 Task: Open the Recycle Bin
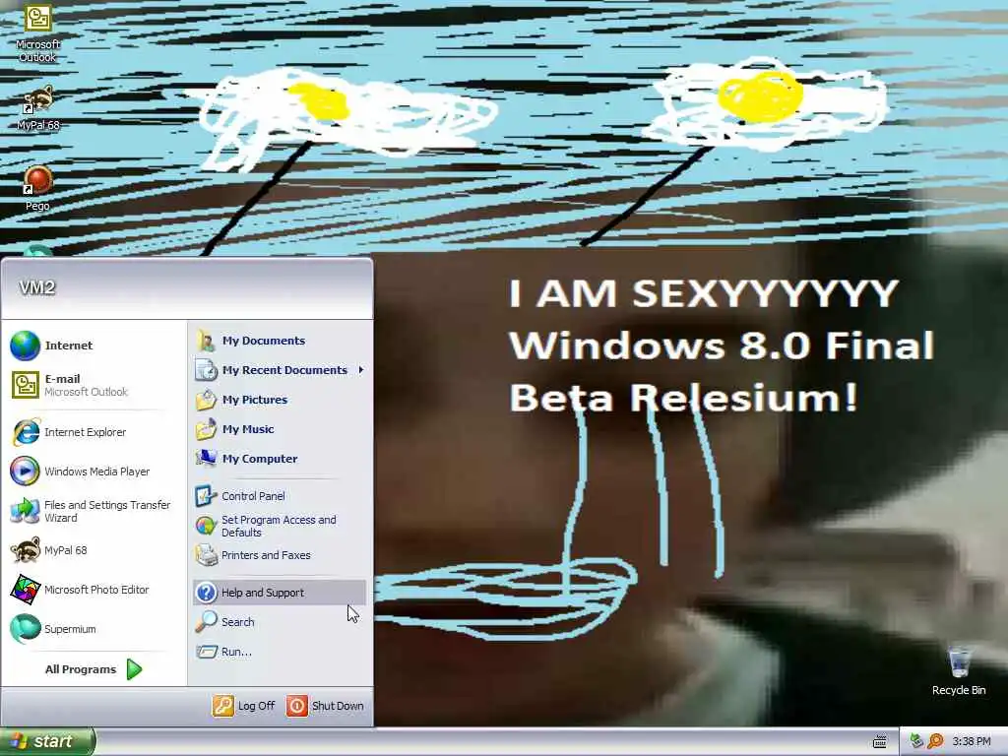(959, 671)
